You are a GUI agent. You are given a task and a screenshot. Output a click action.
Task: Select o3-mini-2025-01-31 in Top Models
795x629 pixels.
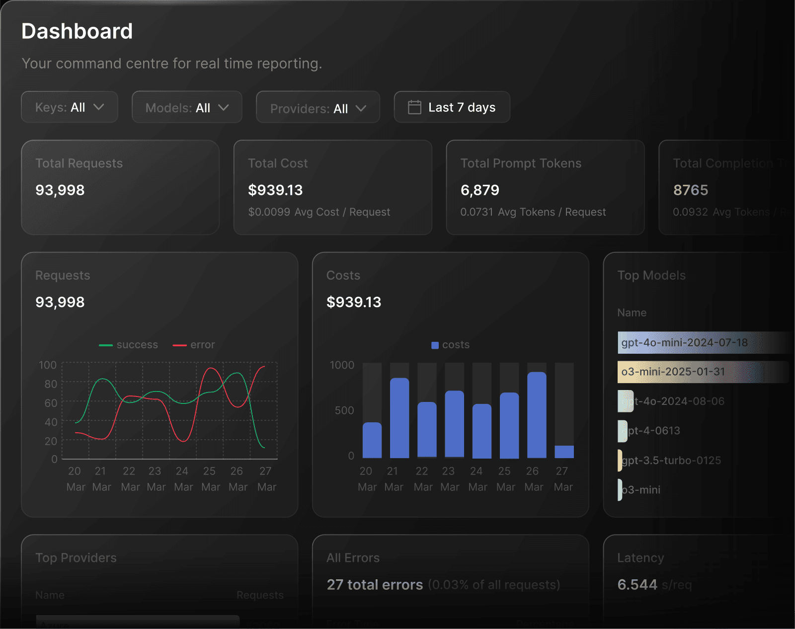703,372
